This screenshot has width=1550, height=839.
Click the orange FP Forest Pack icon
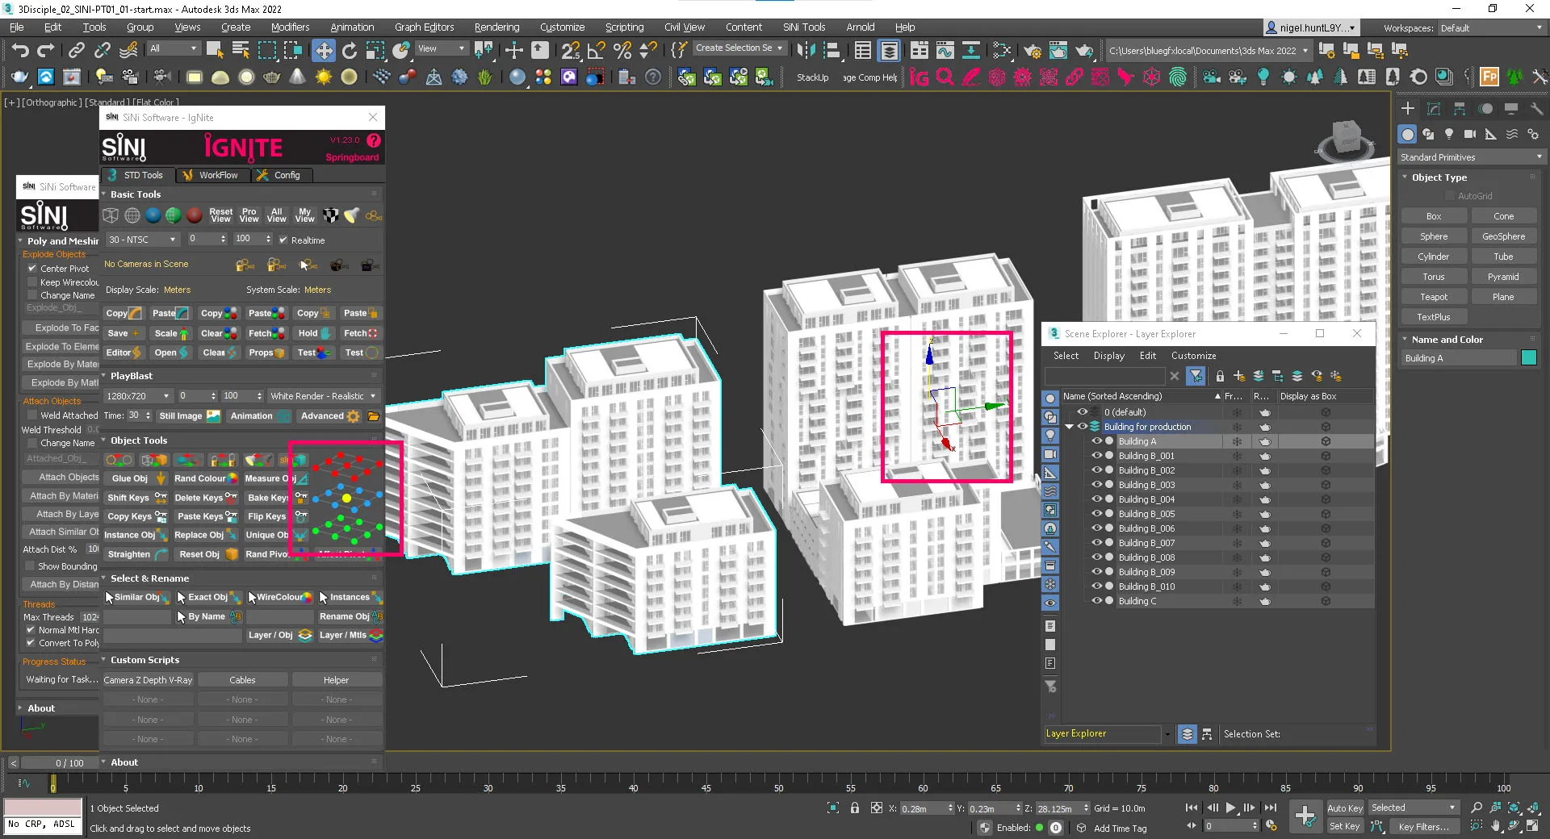(1489, 77)
